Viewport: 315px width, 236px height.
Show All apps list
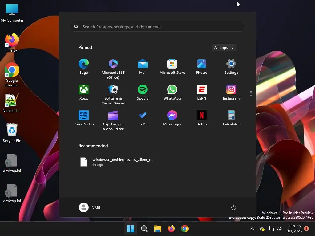tap(224, 48)
